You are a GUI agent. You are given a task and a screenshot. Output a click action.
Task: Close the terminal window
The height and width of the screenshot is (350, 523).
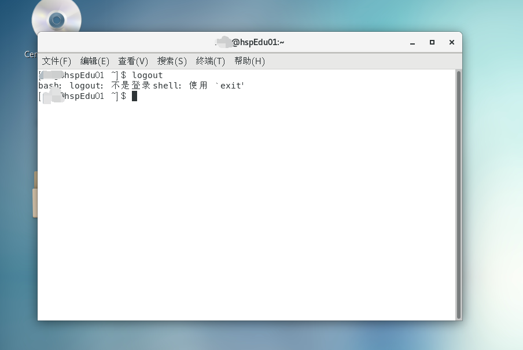coord(451,42)
